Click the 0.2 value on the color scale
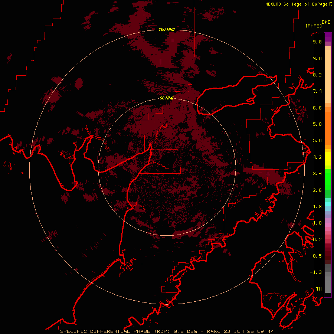The height and width of the screenshot is (334, 334). pos(317,240)
